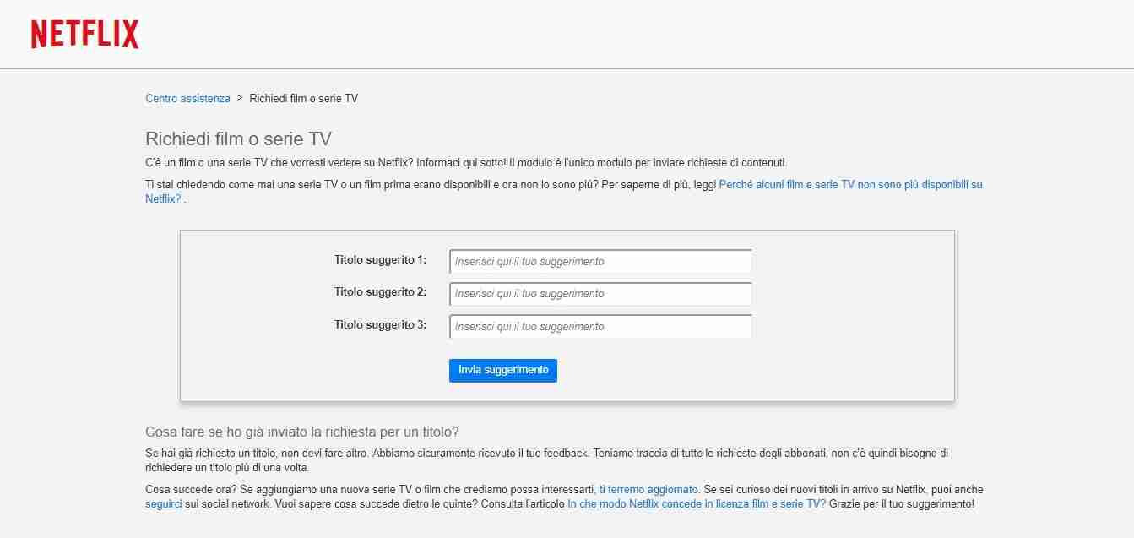Click the Titolo suggerito 2 label
The image size is (1134, 538).
(380, 292)
